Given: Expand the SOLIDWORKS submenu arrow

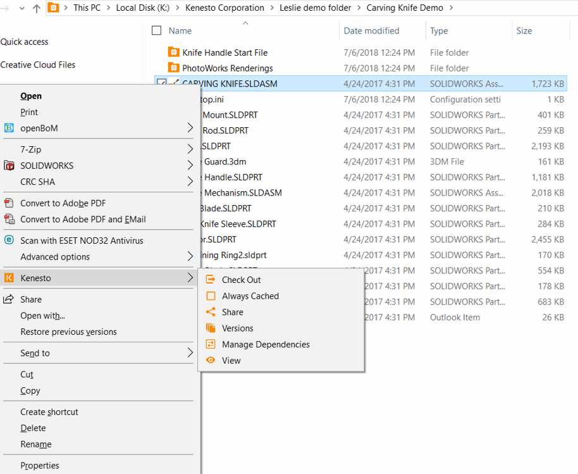Looking at the screenshot, I should (x=190, y=165).
